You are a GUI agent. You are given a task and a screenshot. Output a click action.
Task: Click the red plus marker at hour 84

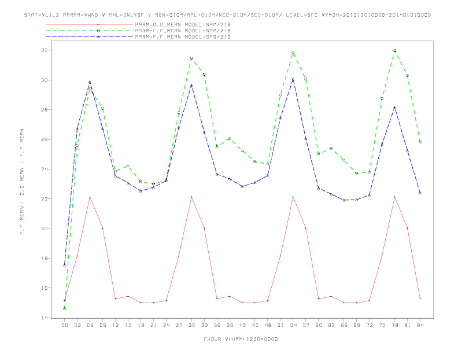(x=420, y=299)
